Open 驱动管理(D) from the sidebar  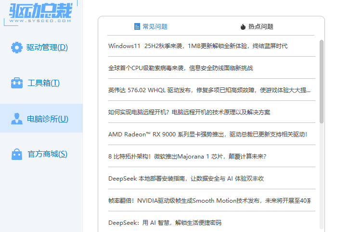[46, 48]
